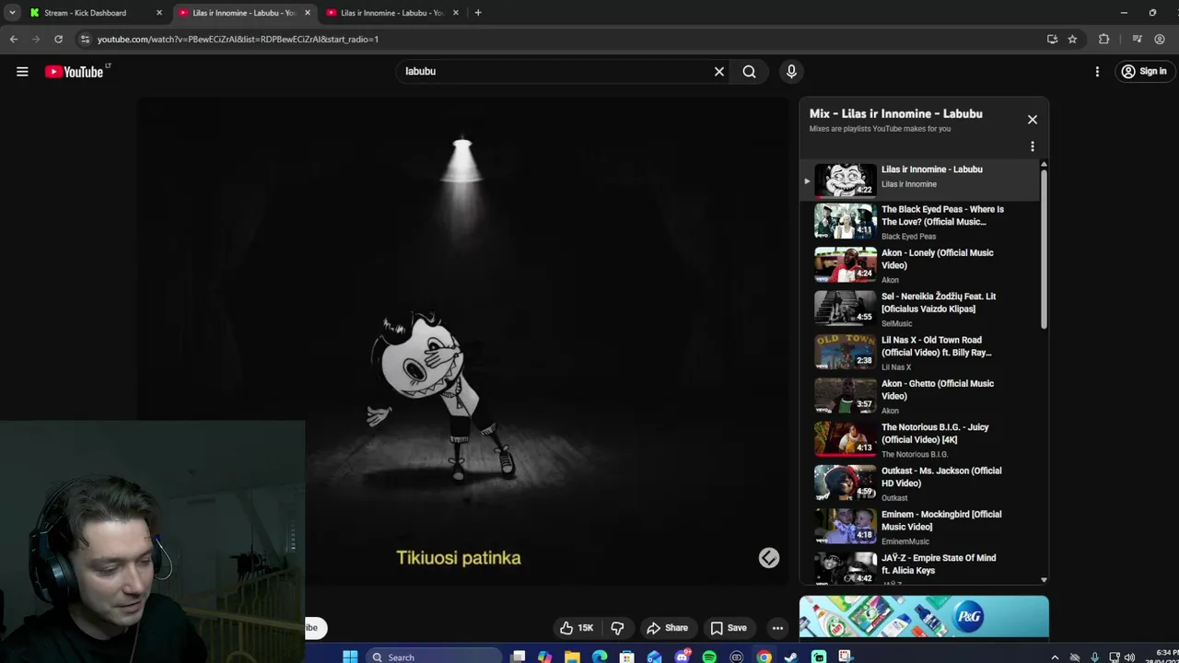
Task: Like the video with 15K likes
Action: pos(577,628)
